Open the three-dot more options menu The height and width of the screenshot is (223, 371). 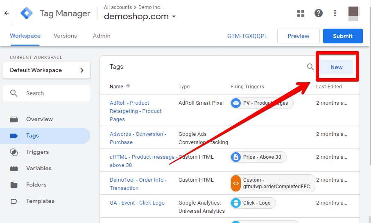click(x=335, y=13)
